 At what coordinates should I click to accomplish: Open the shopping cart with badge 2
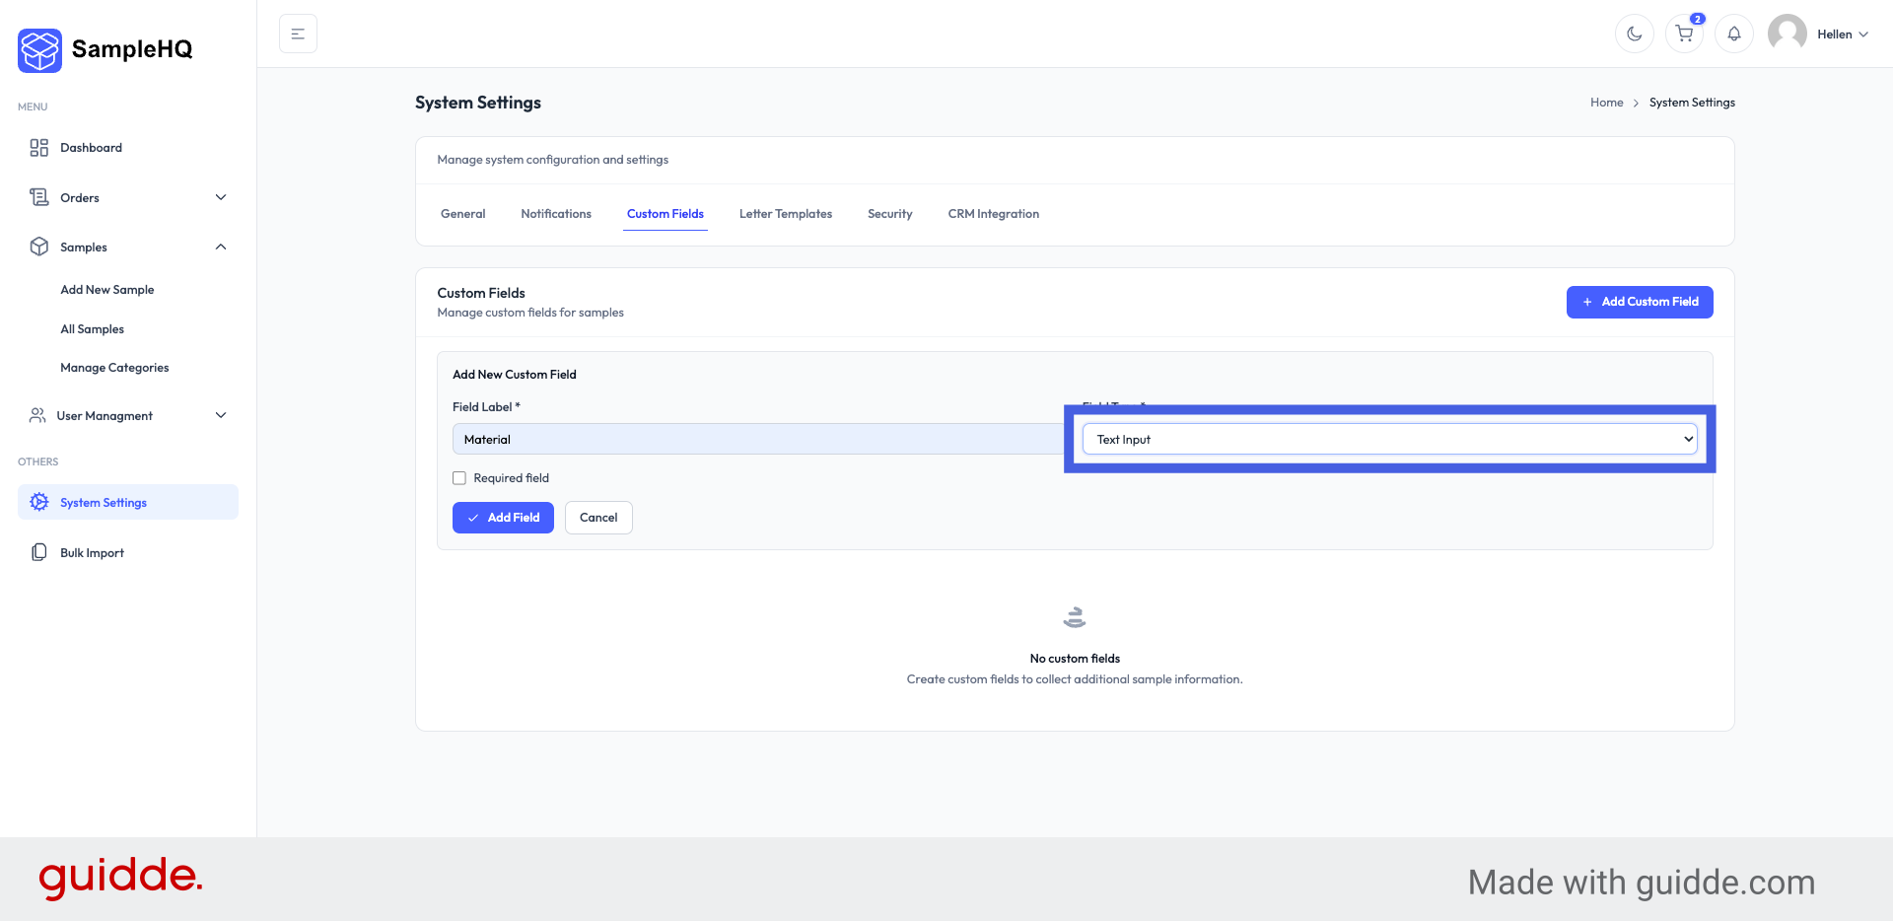pos(1684,34)
